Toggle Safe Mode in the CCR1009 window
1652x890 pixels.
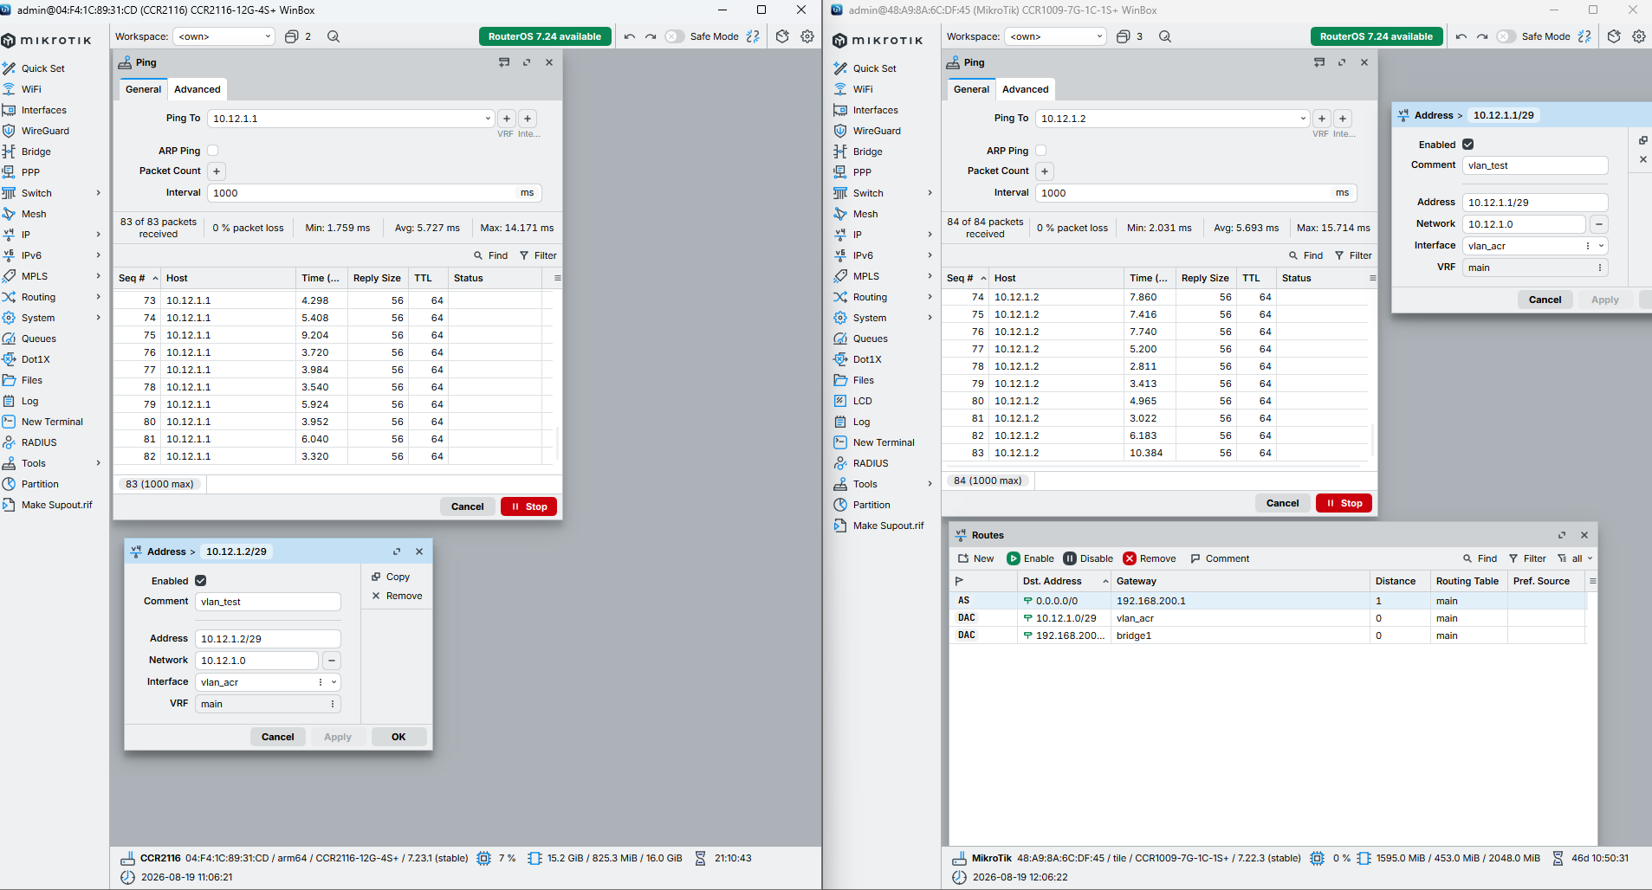(1506, 36)
